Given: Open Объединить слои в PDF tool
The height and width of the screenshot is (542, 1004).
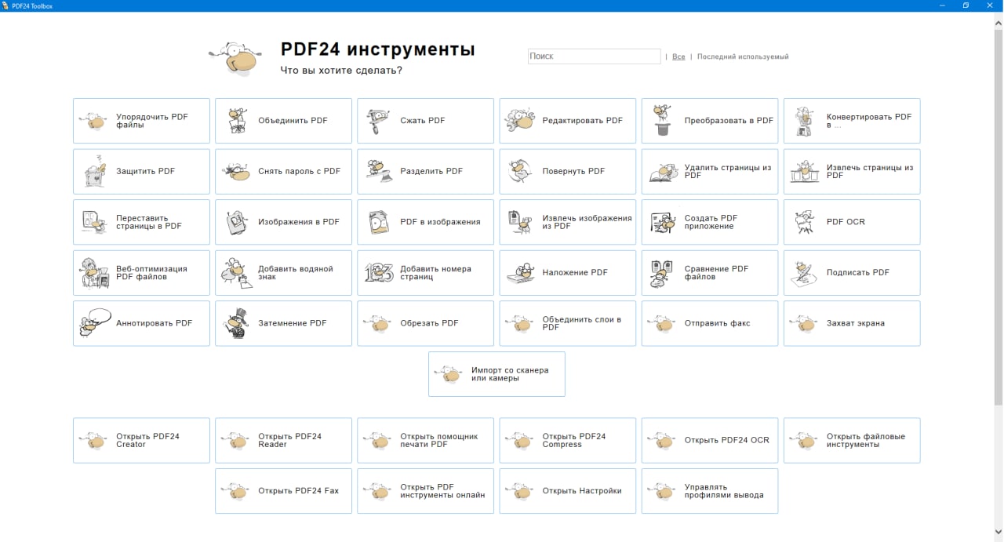Looking at the screenshot, I should tap(567, 323).
